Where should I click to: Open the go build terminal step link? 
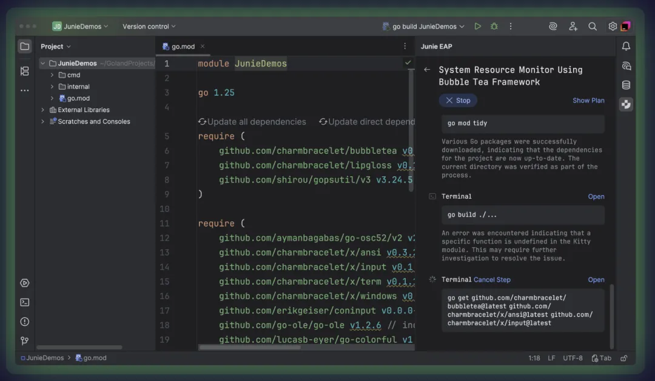[x=596, y=196]
